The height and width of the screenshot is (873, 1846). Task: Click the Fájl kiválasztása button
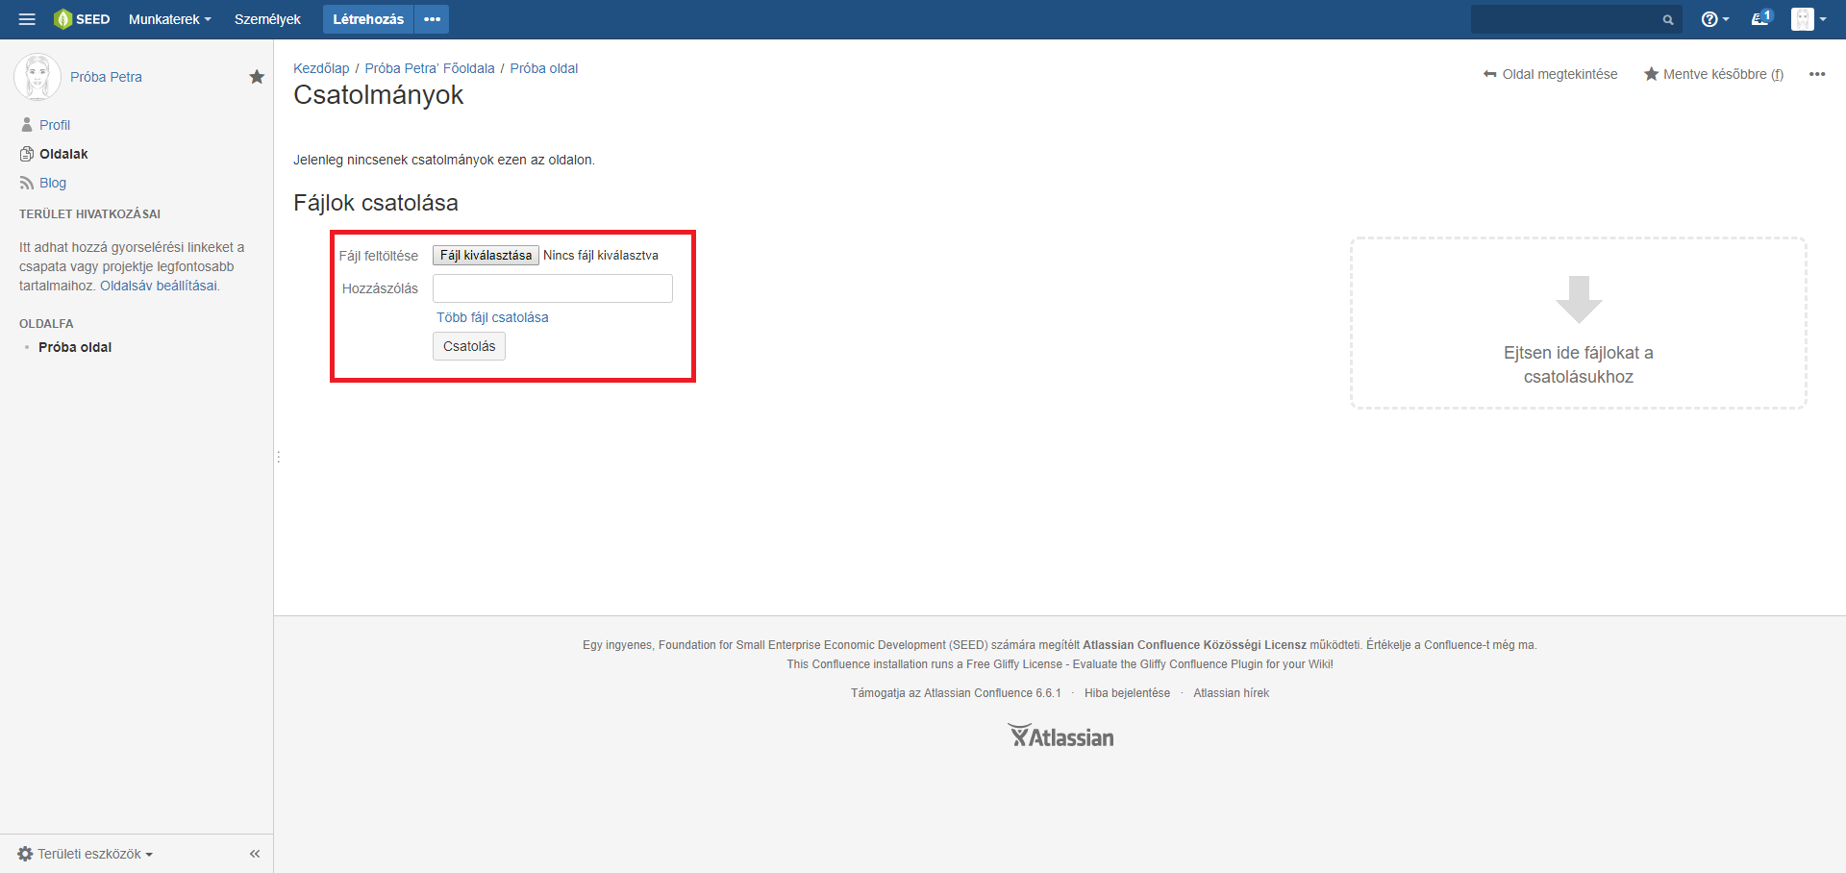click(x=486, y=255)
